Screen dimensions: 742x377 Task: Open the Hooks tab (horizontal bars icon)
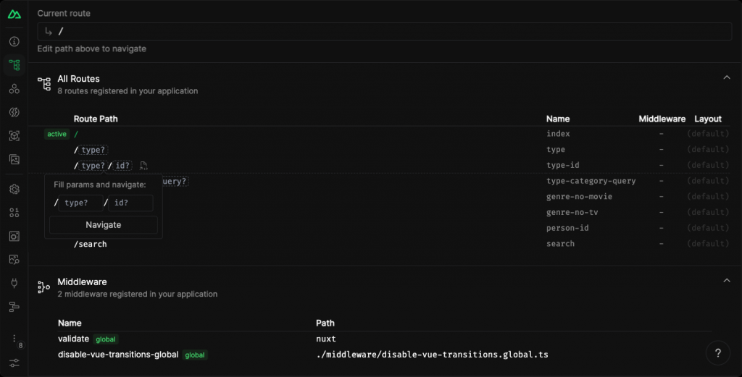pos(14,307)
